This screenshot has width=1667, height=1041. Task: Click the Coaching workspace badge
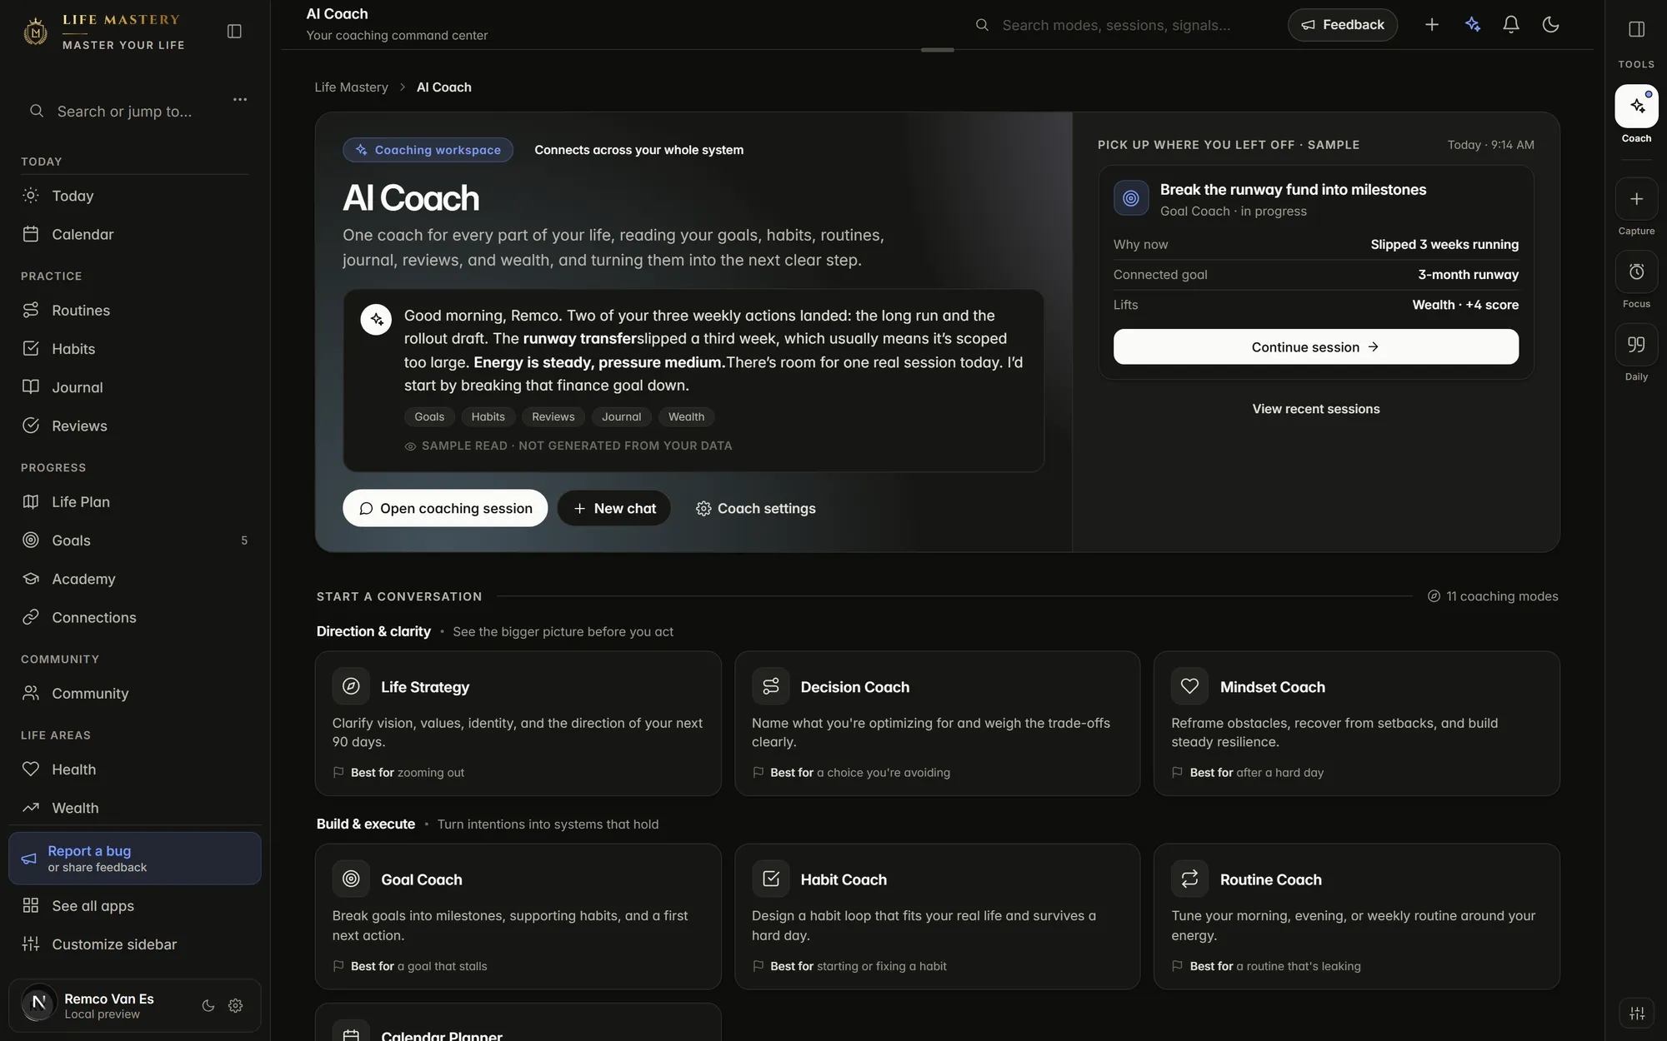pos(428,150)
